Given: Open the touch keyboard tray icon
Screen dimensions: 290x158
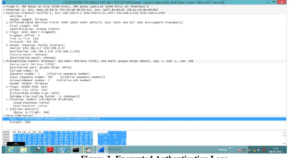Looking at the screenshot, I should coord(244,150).
